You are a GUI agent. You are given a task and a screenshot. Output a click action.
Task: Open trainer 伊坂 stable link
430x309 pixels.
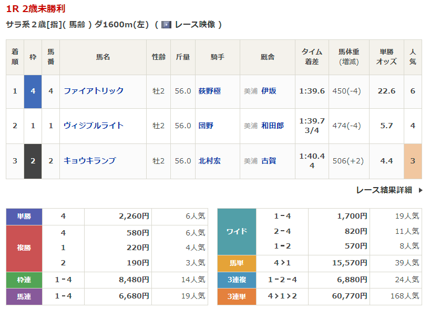[269, 91]
